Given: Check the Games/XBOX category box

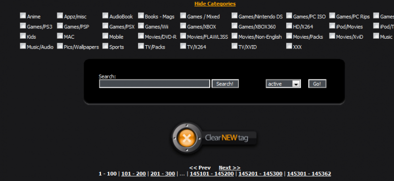Looking at the screenshot, I should point(183,26).
